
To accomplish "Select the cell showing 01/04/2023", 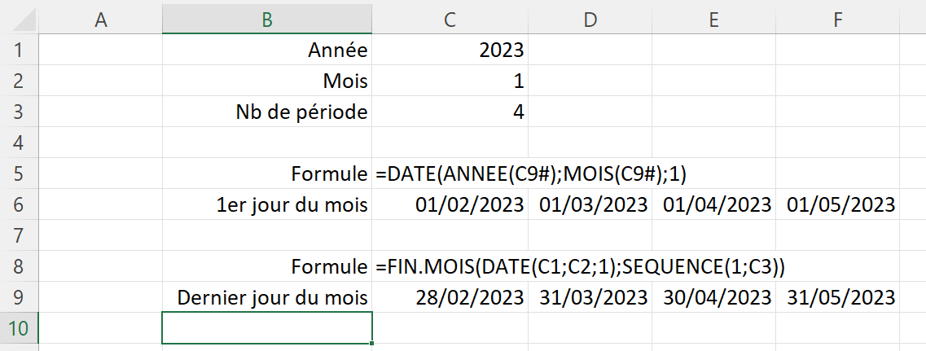I will pos(713,204).
